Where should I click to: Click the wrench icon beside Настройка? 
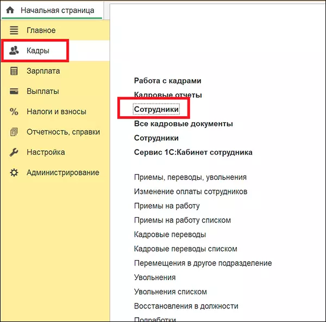point(14,153)
